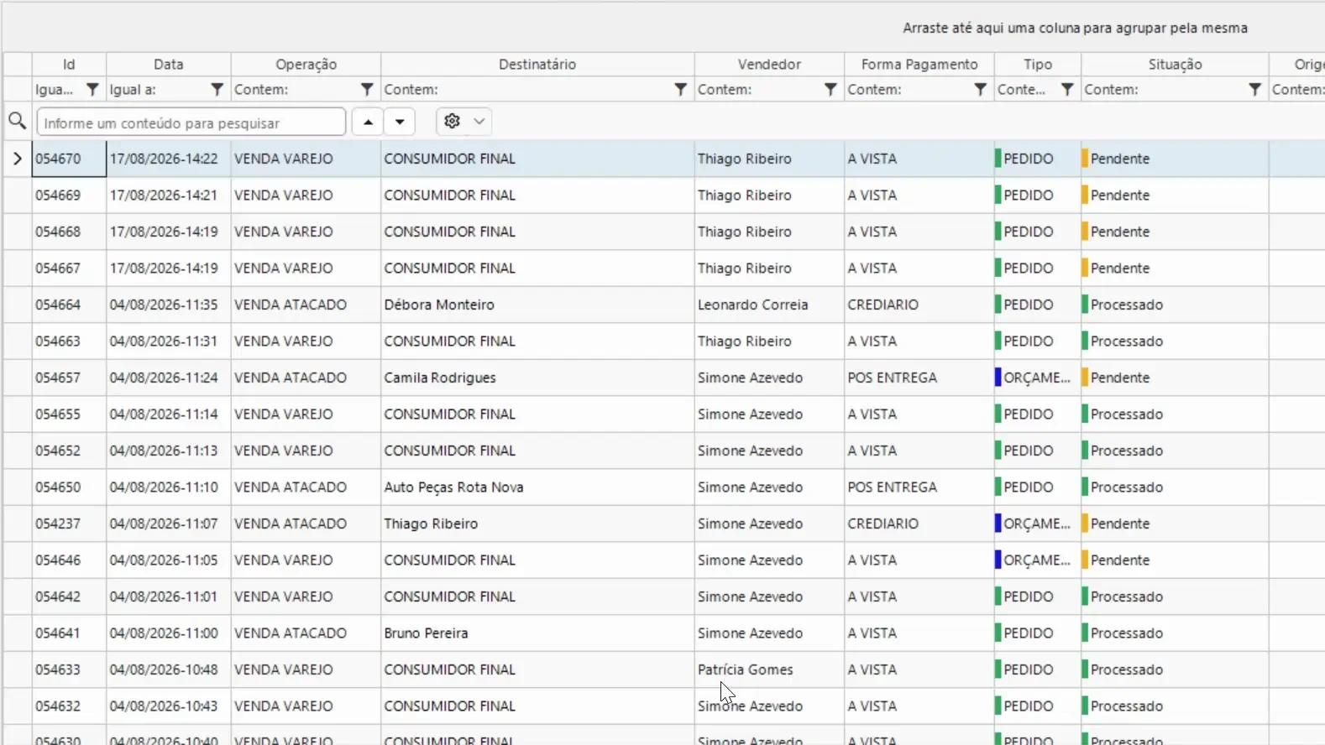Viewport: 1325px width, 745px height.
Task: Sort by the Vendedor column header
Action: [x=770, y=65]
